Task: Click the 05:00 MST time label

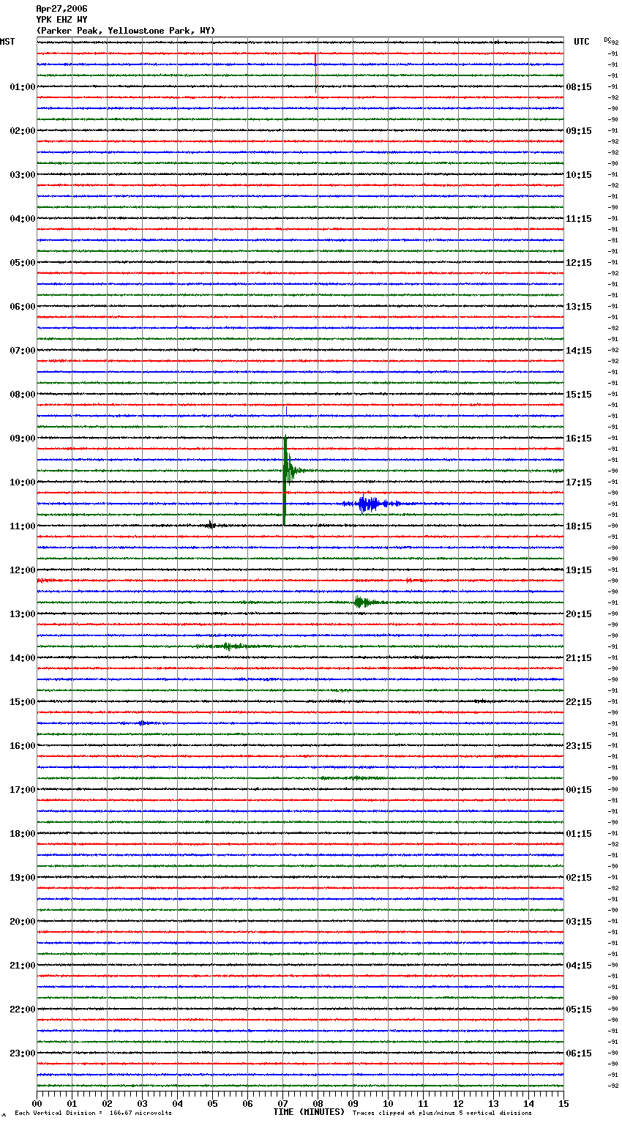Action: click(x=23, y=263)
